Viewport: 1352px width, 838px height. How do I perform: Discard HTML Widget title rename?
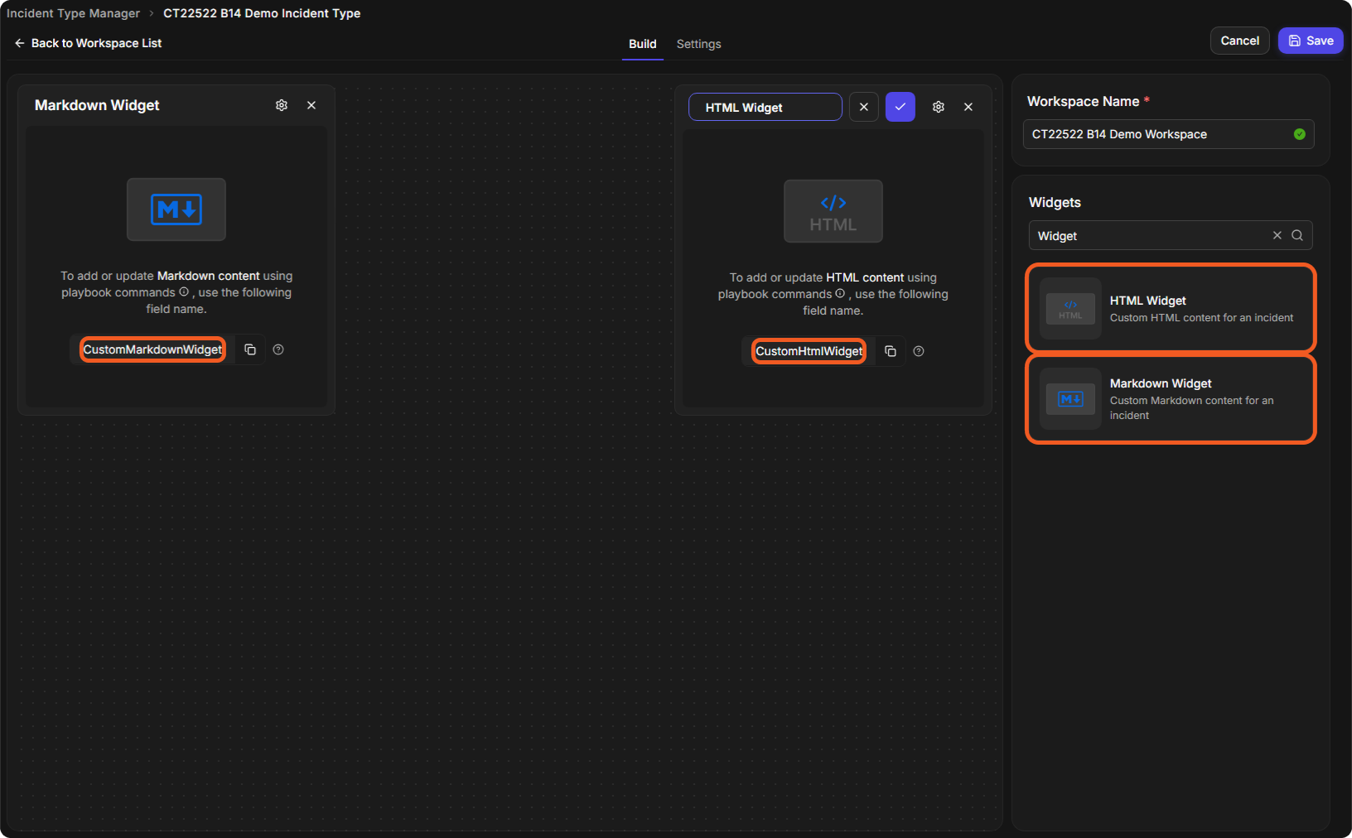(x=864, y=107)
